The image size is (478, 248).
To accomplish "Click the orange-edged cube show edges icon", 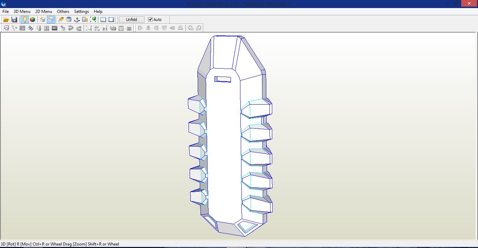I will click(42, 20).
